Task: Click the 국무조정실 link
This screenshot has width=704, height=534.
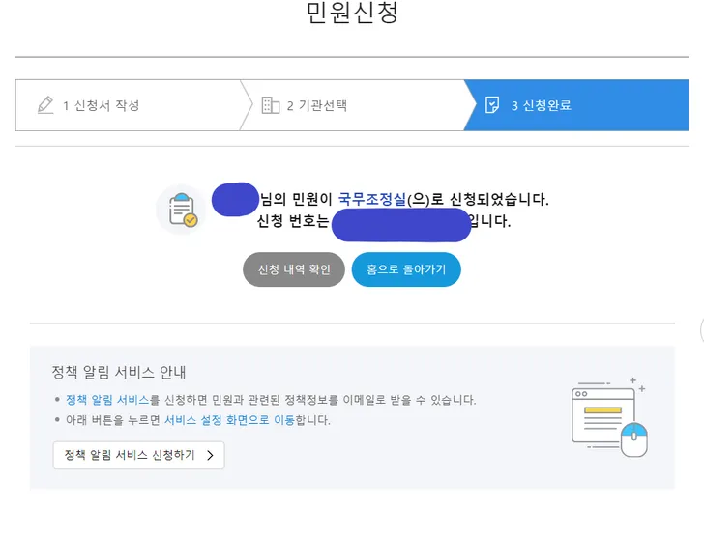Action: click(371, 199)
